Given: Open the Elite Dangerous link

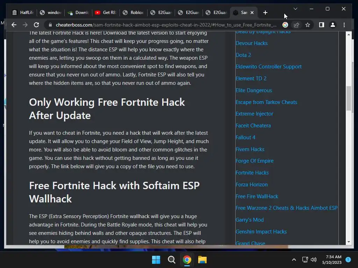Looking at the screenshot, I should pos(254,90).
